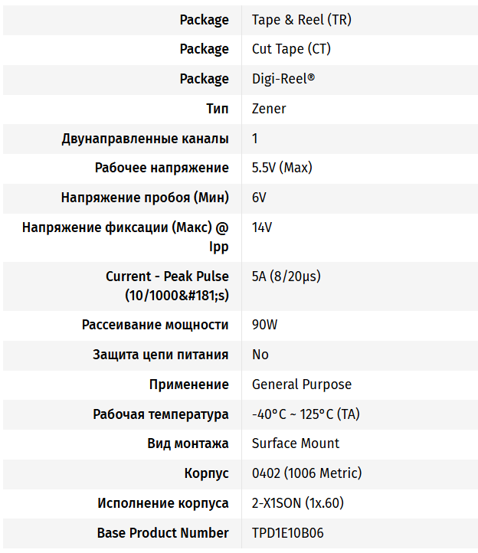Viewport: 478px width, 553px height.
Task: Click the Digi-Reel® package value
Action: pyautogui.click(x=283, y=79)
